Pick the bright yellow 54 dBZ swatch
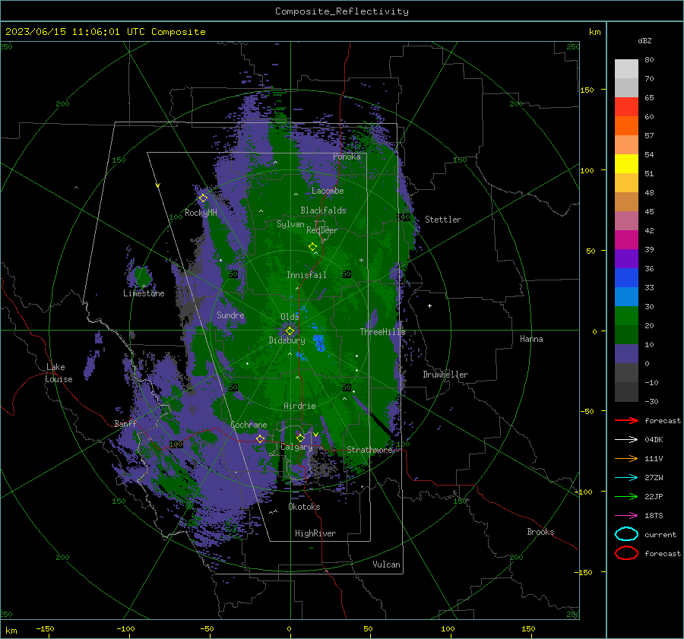Image resolution: width=684 pixels, height=639 pixels. [x=626, y=164]
